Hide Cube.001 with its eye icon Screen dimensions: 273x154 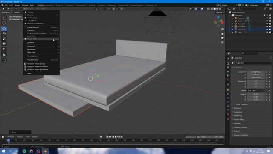click(267, 24)
